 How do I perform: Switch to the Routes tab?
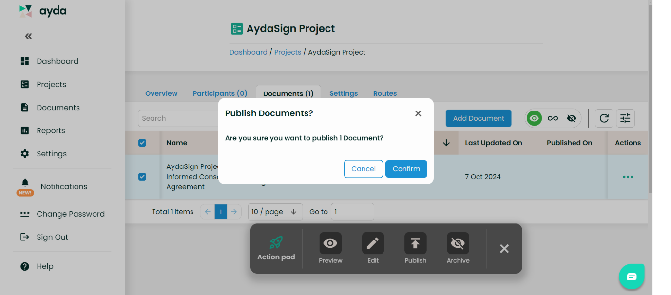point(385,93)
